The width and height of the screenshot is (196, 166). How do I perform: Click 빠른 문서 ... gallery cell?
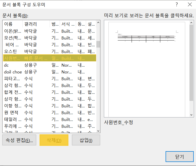coord(36,58)
